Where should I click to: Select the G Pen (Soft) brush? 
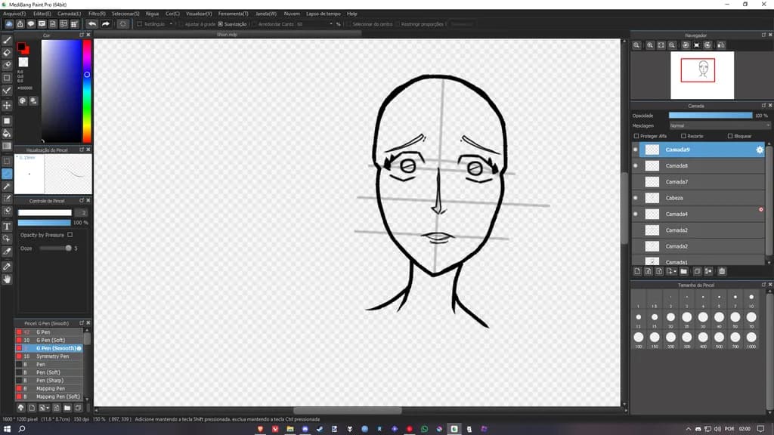click(x=49, y=341)
